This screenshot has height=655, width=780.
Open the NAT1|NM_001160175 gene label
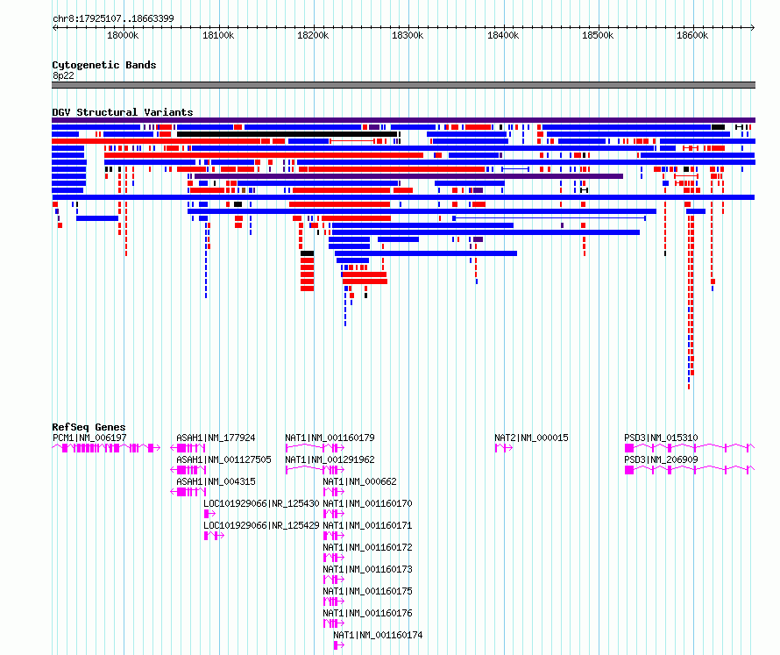367,591
